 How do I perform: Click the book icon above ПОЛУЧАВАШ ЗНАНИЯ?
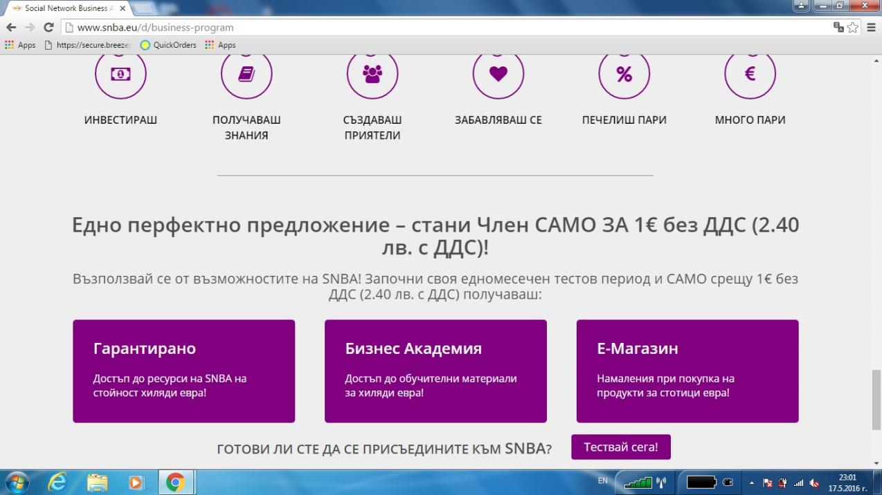tap(246, 74)
